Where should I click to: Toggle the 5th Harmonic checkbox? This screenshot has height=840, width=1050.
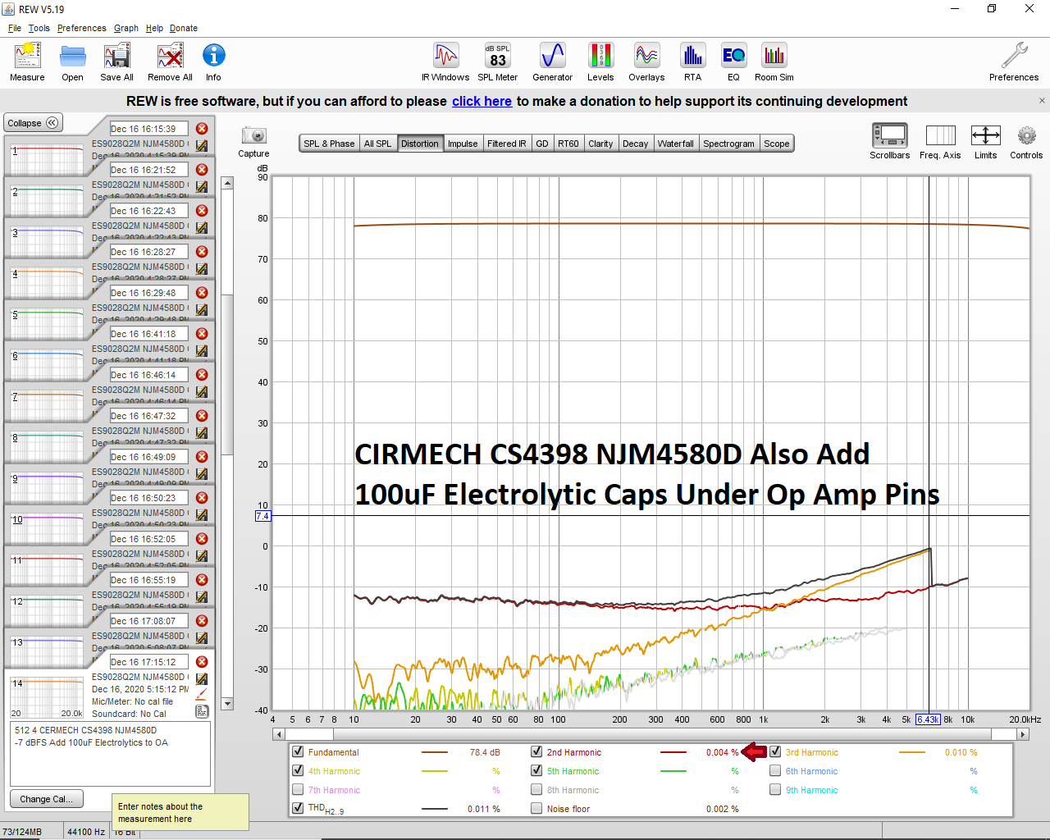[x=536, y=770]
